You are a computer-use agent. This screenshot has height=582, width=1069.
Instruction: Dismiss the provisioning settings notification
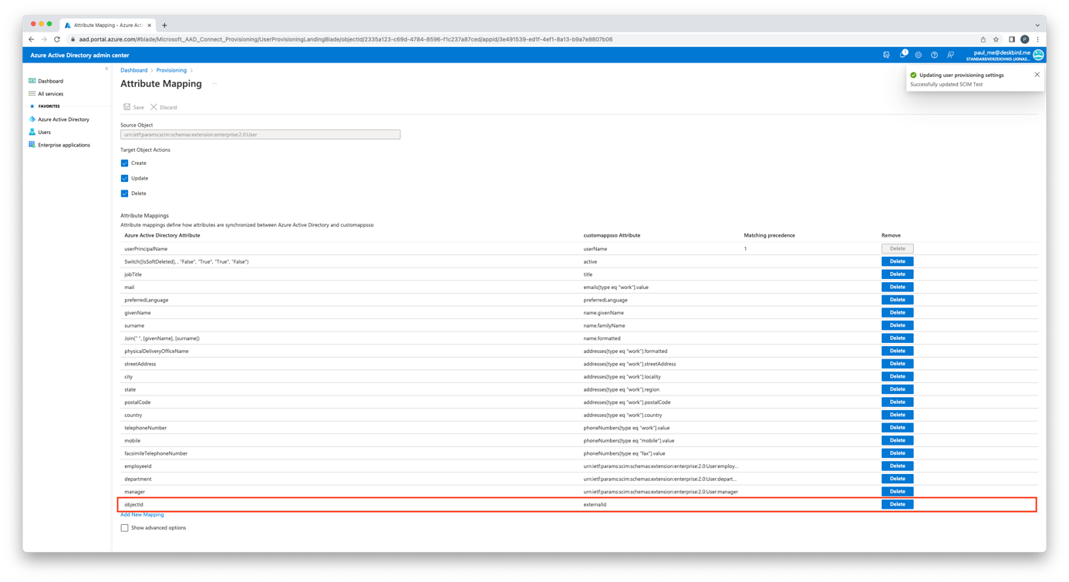[1037, 75]
